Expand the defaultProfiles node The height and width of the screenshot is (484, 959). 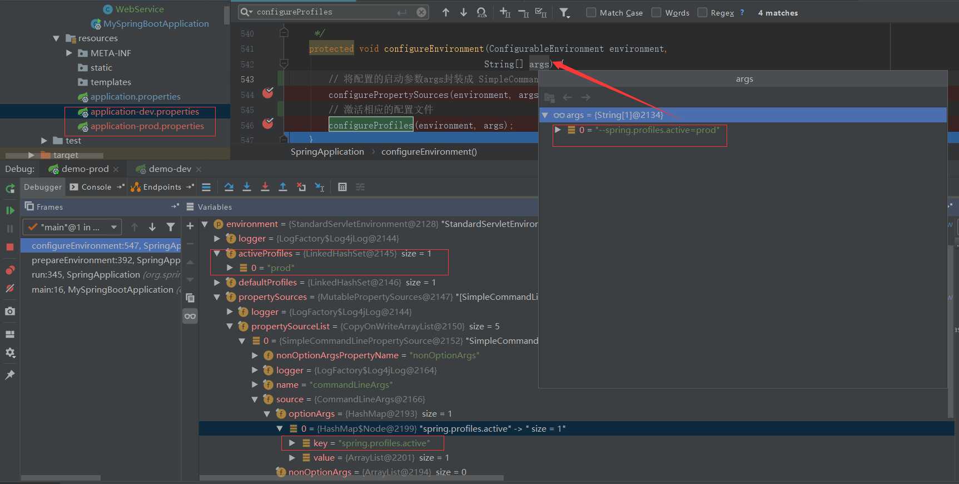(x=217, y=283)
